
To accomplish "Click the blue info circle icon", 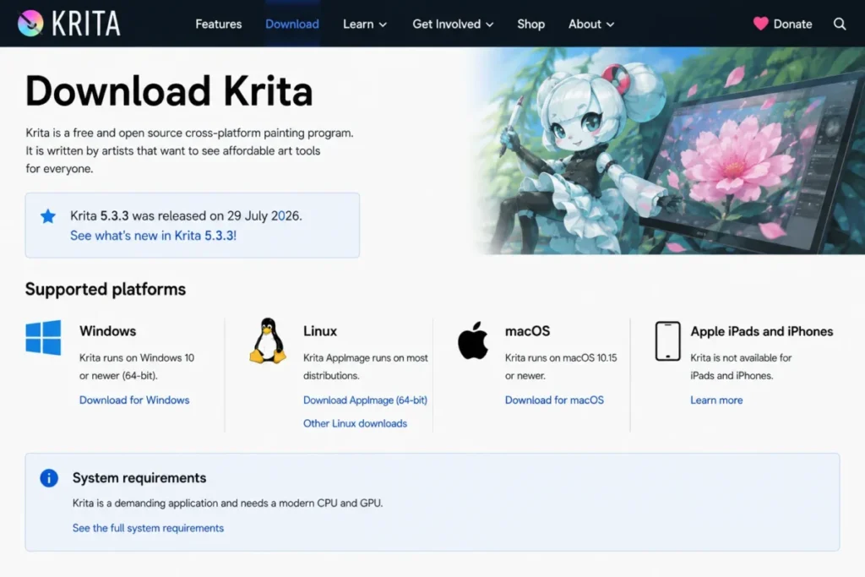I will [48, 477].
